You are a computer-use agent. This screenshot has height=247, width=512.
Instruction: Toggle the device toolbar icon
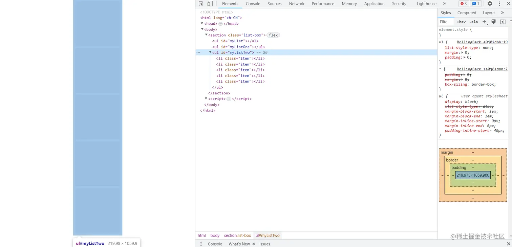(210, 4)
